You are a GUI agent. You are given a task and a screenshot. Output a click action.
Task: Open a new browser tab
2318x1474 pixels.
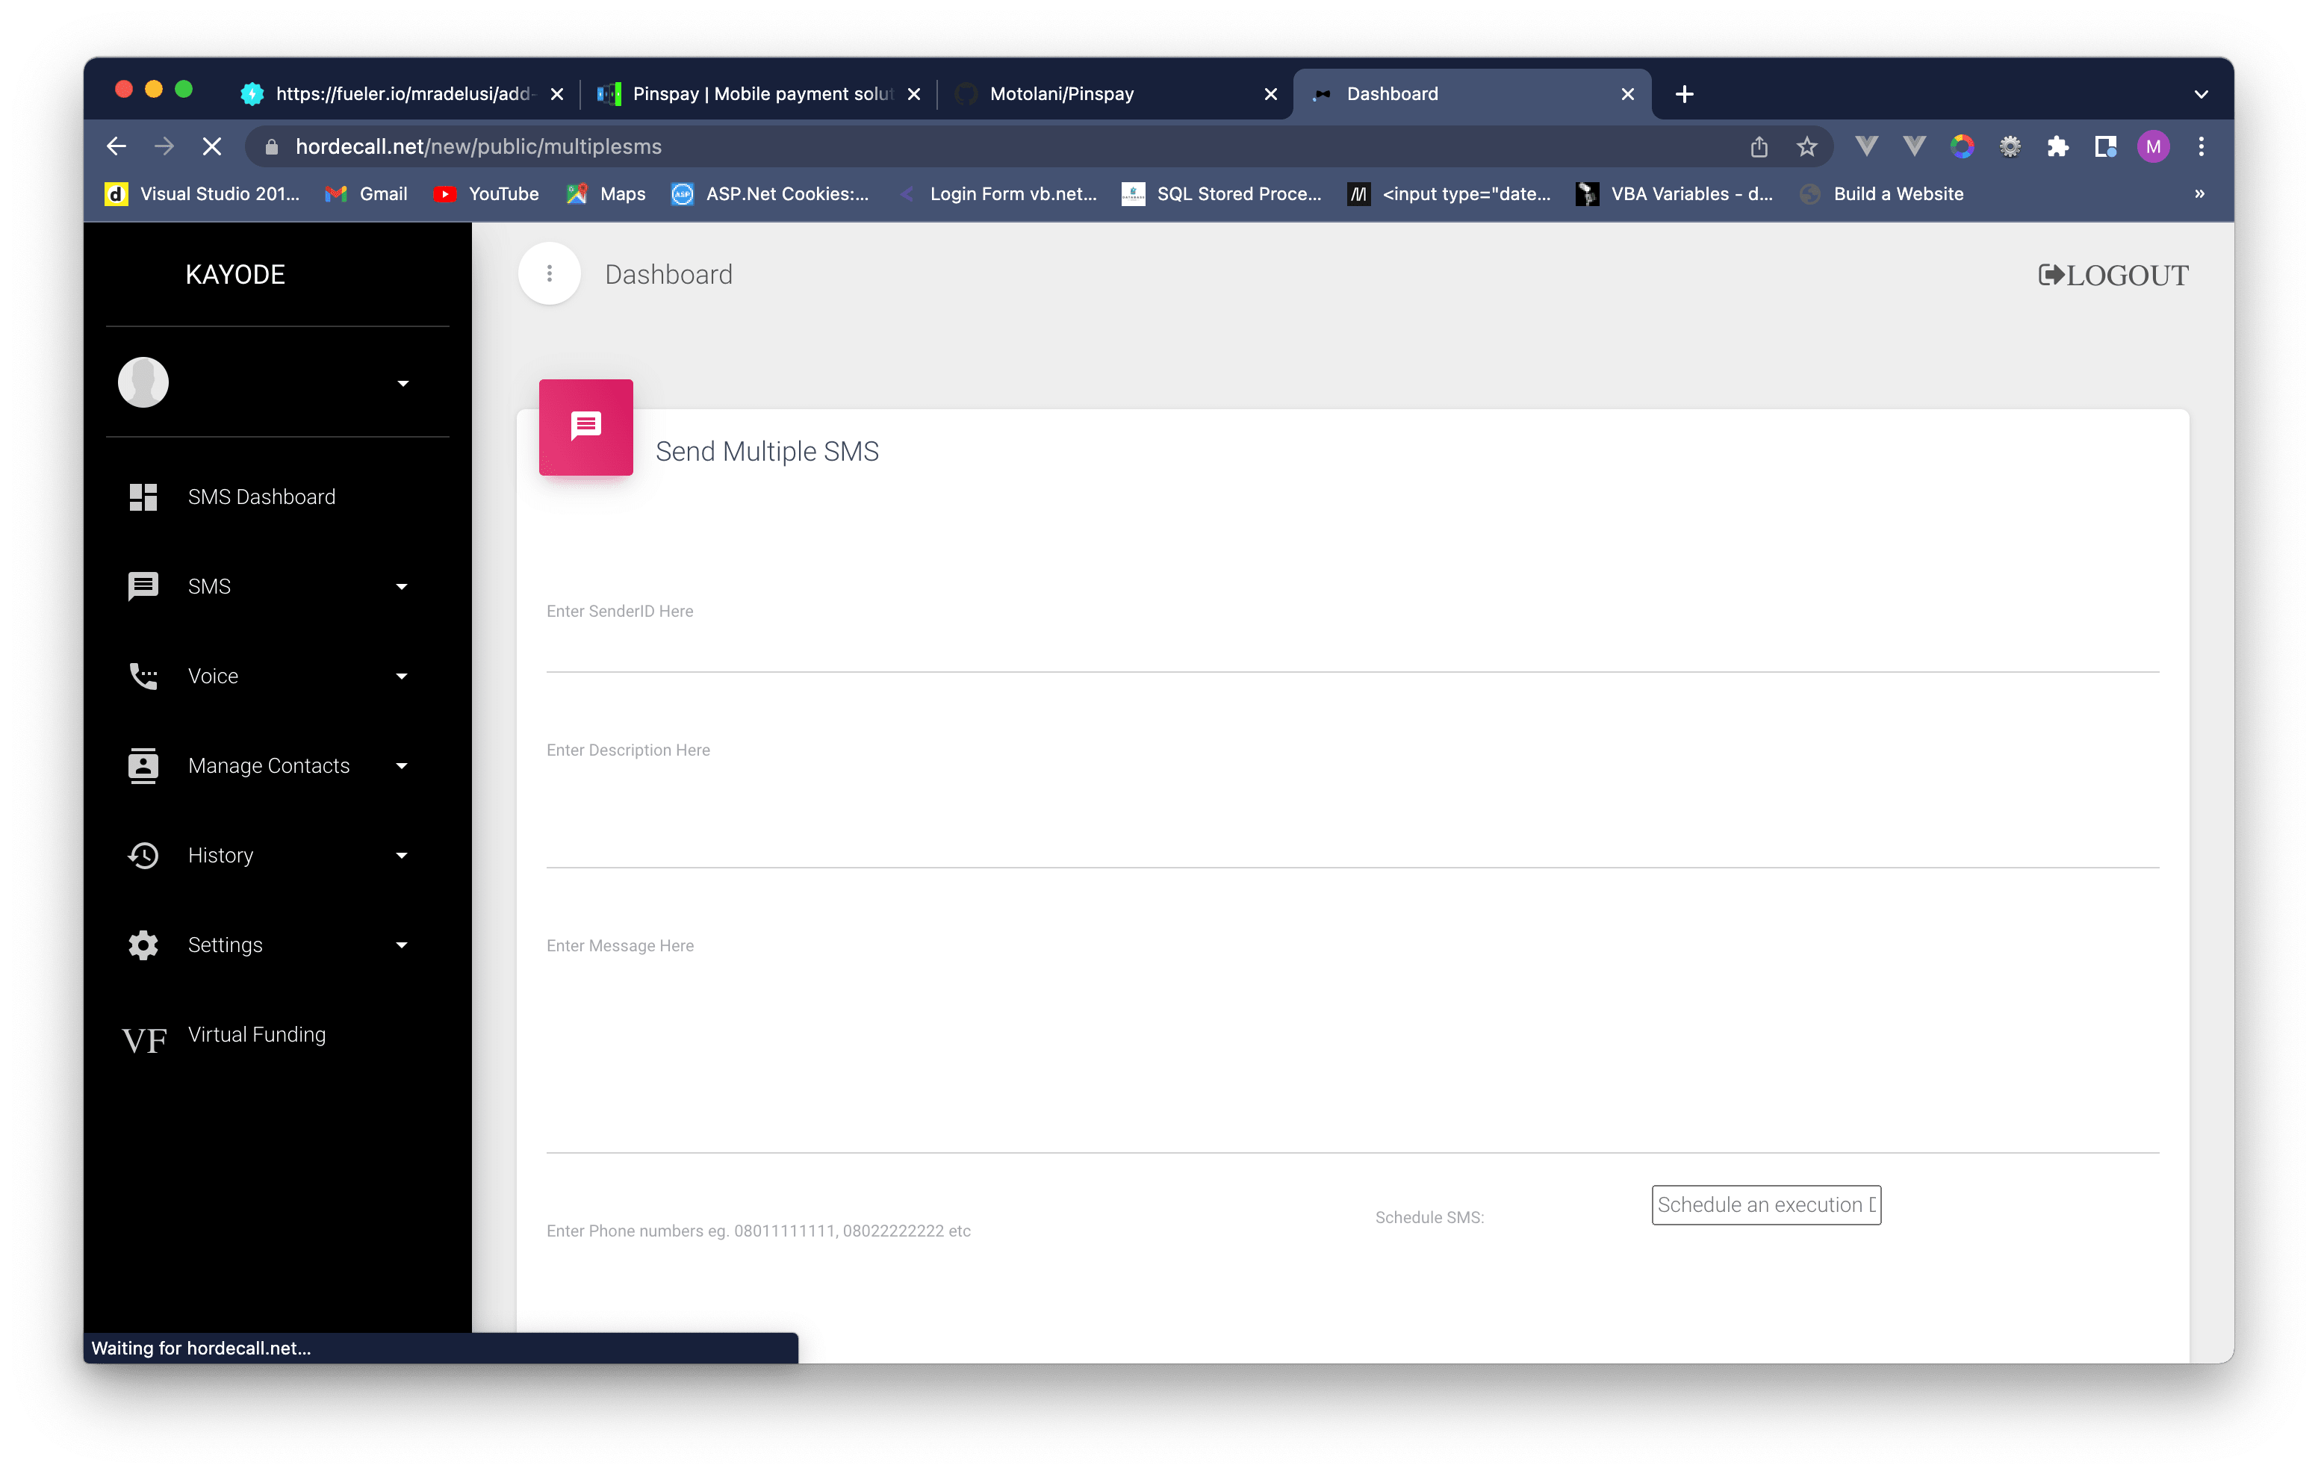(x=1685, y=93)
